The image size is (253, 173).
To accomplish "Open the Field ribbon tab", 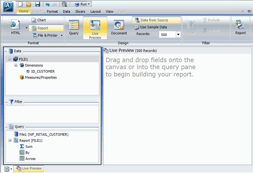I will pyautogui.click(x=122, y=11).
